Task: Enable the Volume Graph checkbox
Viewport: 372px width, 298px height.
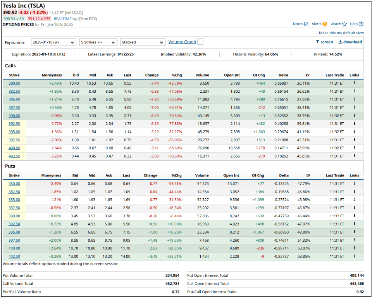Action: click(200, 42)
